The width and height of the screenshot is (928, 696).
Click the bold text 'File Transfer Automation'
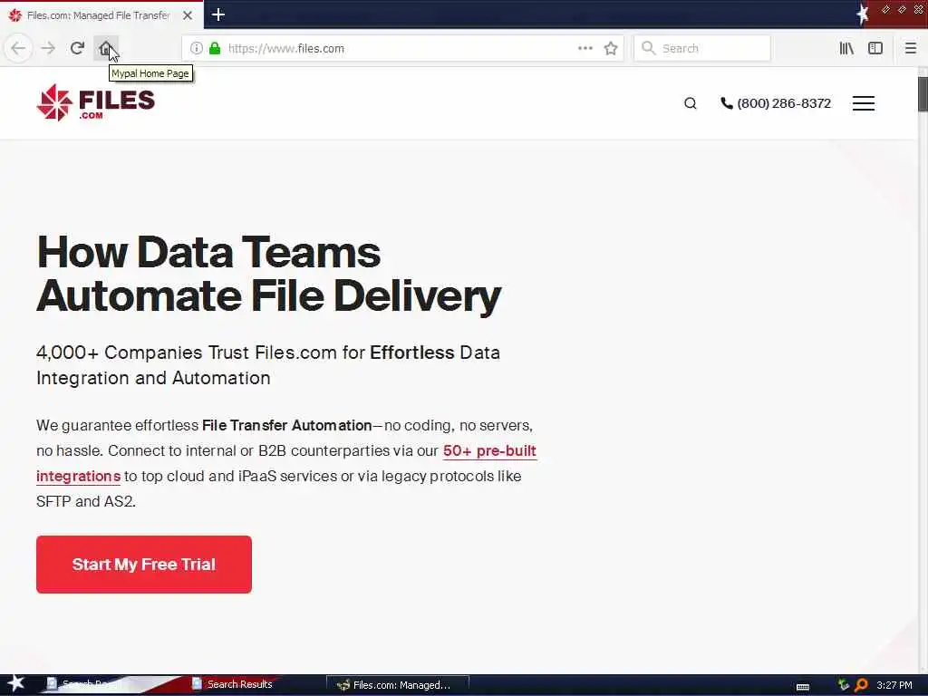coord(287,426)
